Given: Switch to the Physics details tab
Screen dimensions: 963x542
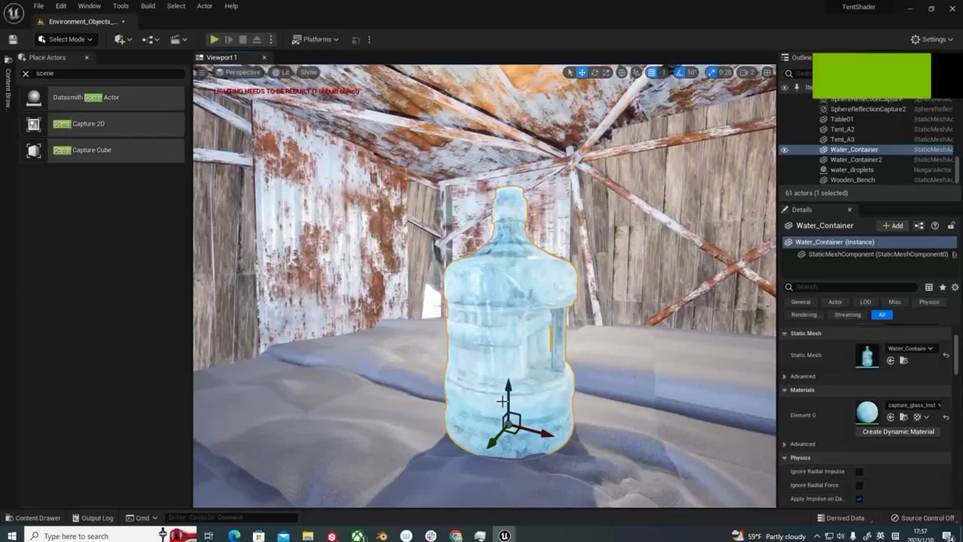Looking at the screenshot, I should pyautogui.click(x=929, y=302).
